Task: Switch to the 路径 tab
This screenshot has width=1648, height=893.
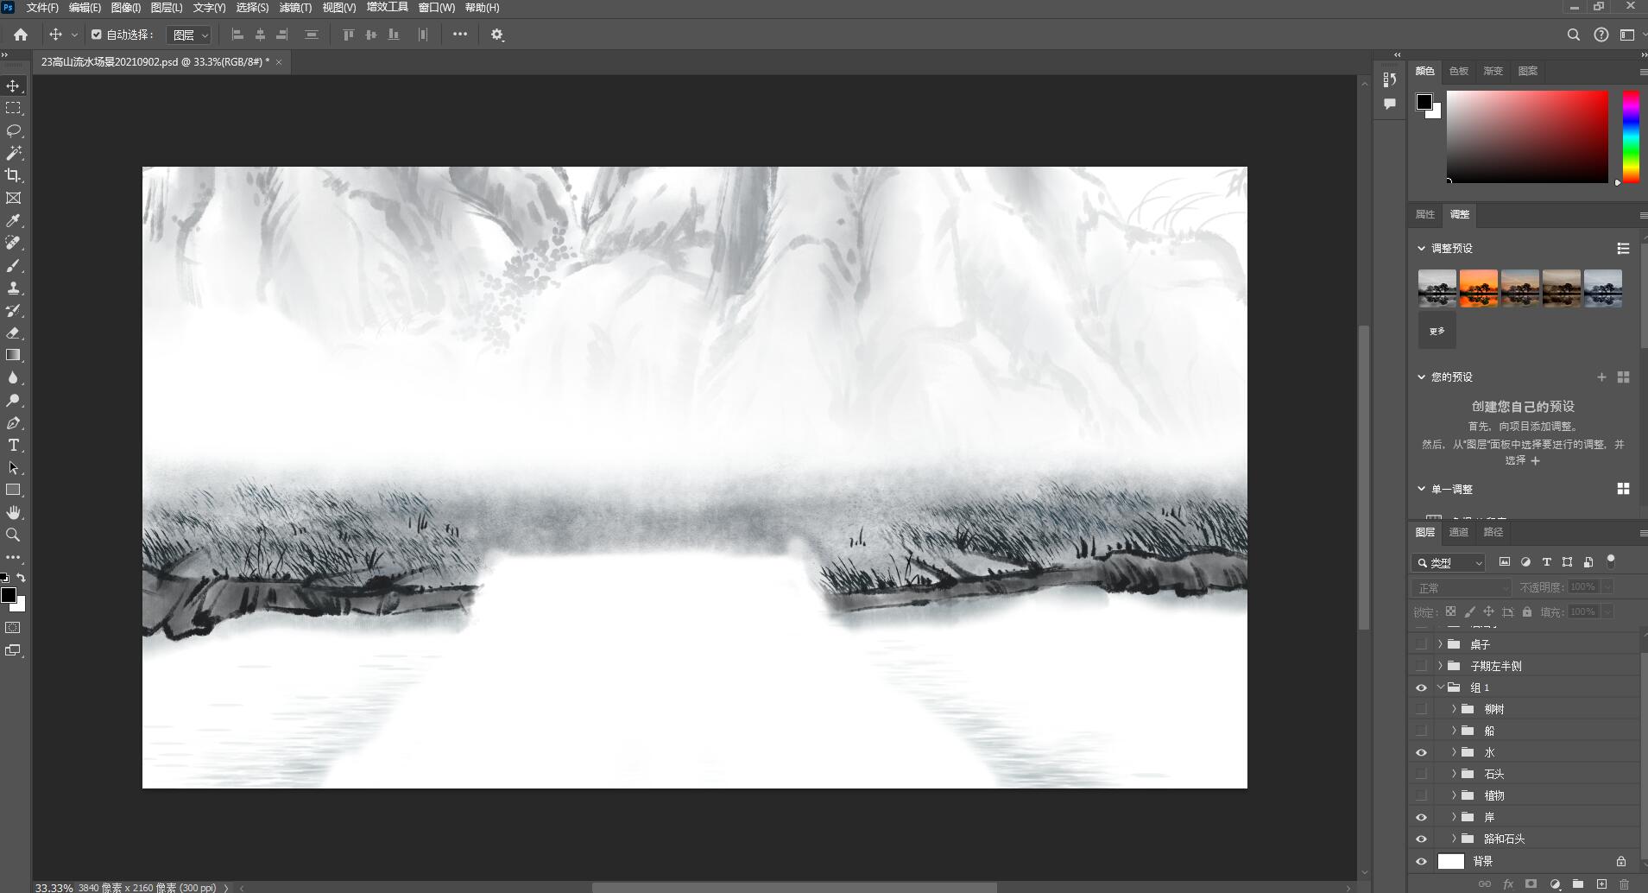Action: tap(1493, 532)
